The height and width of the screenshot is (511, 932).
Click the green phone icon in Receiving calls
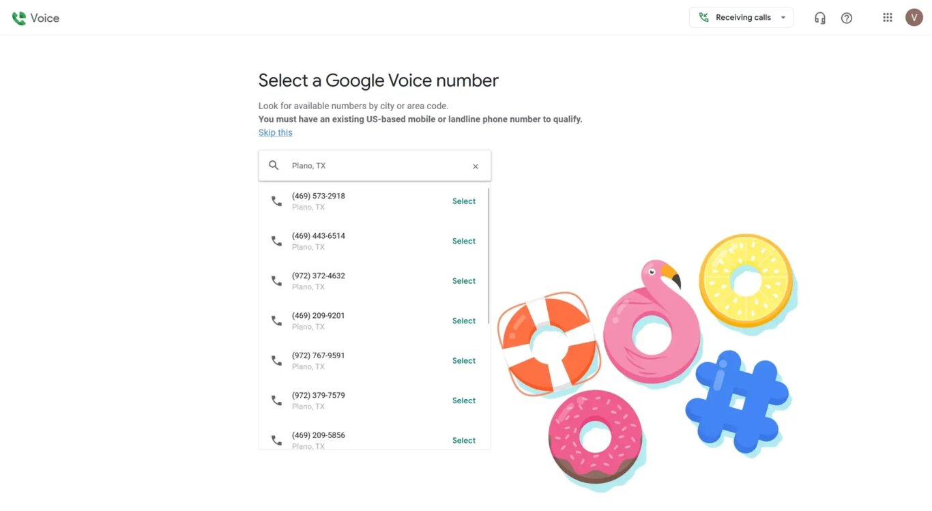click(x=703, y=18)
